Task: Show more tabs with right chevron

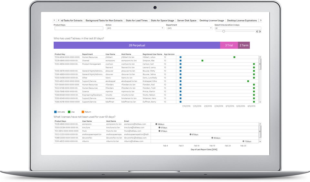Action: [x=261, y=20]
